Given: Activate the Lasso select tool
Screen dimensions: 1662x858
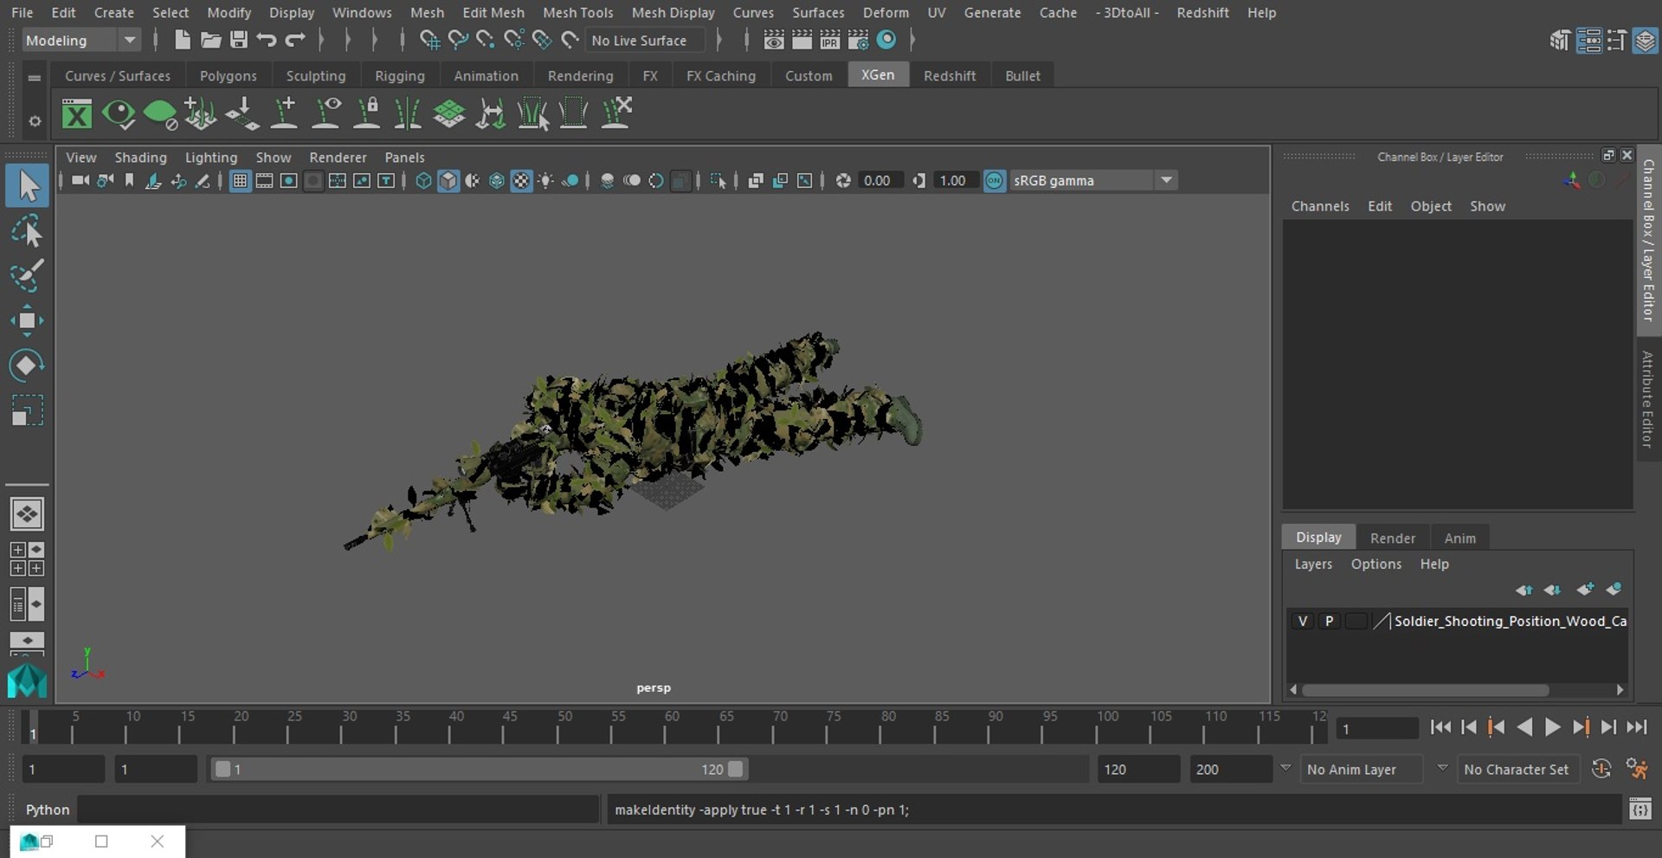Looking at the screenshot, I should [x=27, y=231].
